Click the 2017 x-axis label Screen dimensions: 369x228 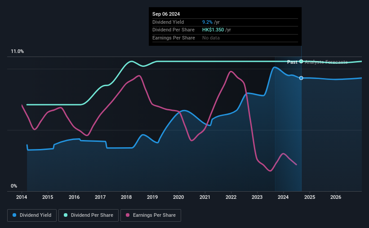point(100,197)
